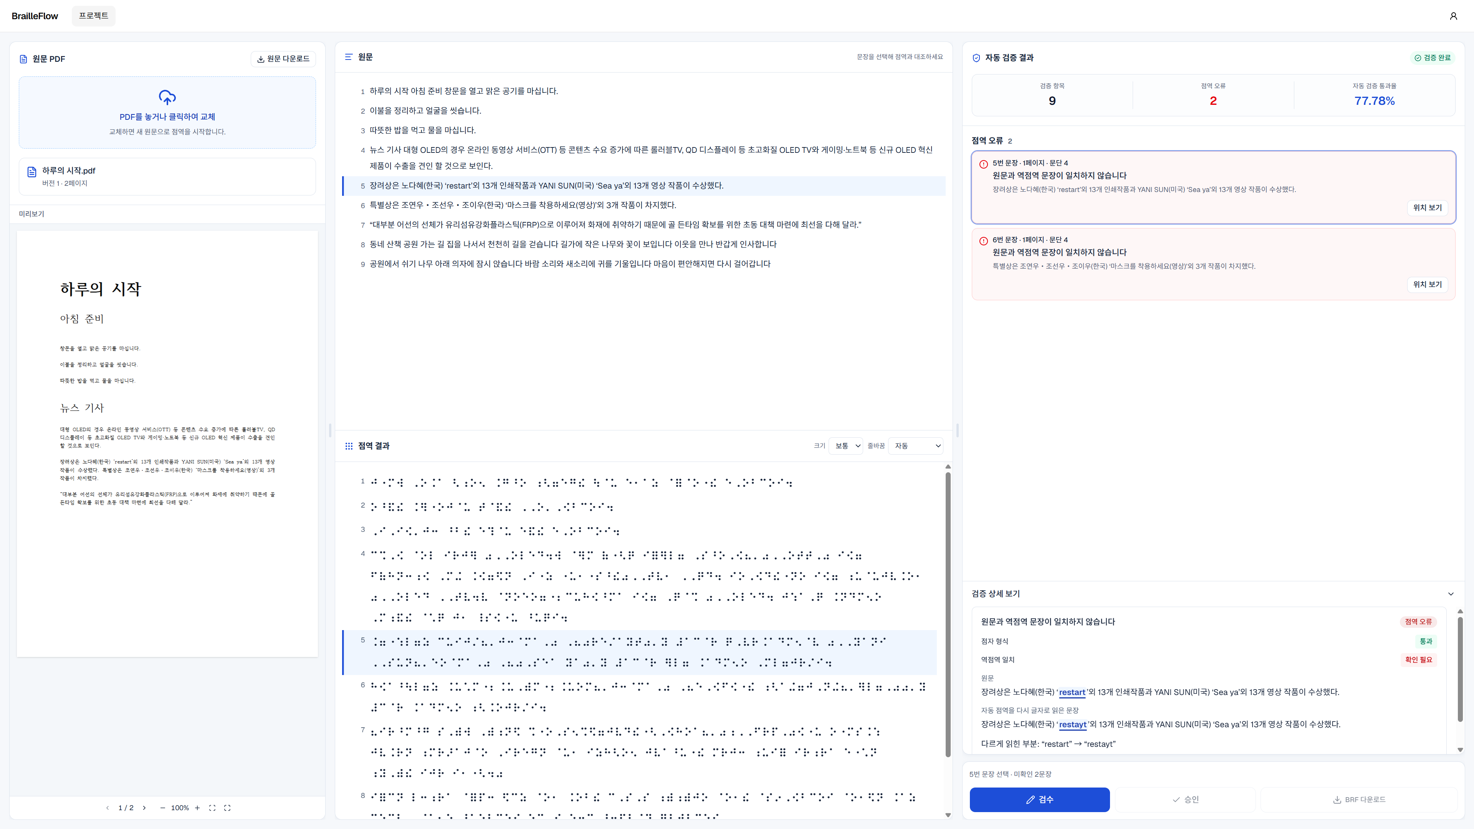The image size is (1474, 829).
Task: Go to previous PDF preview page
Action: click(108, 808)
